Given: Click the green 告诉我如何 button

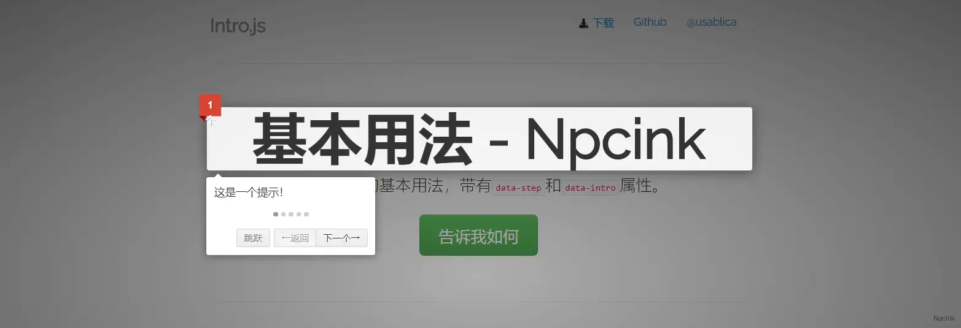Looking at the screenshot, I should [x=478, y=235].
